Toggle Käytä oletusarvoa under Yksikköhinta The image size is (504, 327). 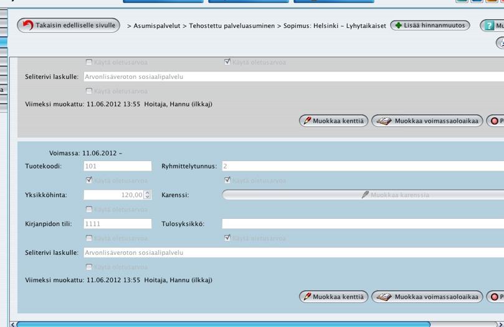point(89,210)
